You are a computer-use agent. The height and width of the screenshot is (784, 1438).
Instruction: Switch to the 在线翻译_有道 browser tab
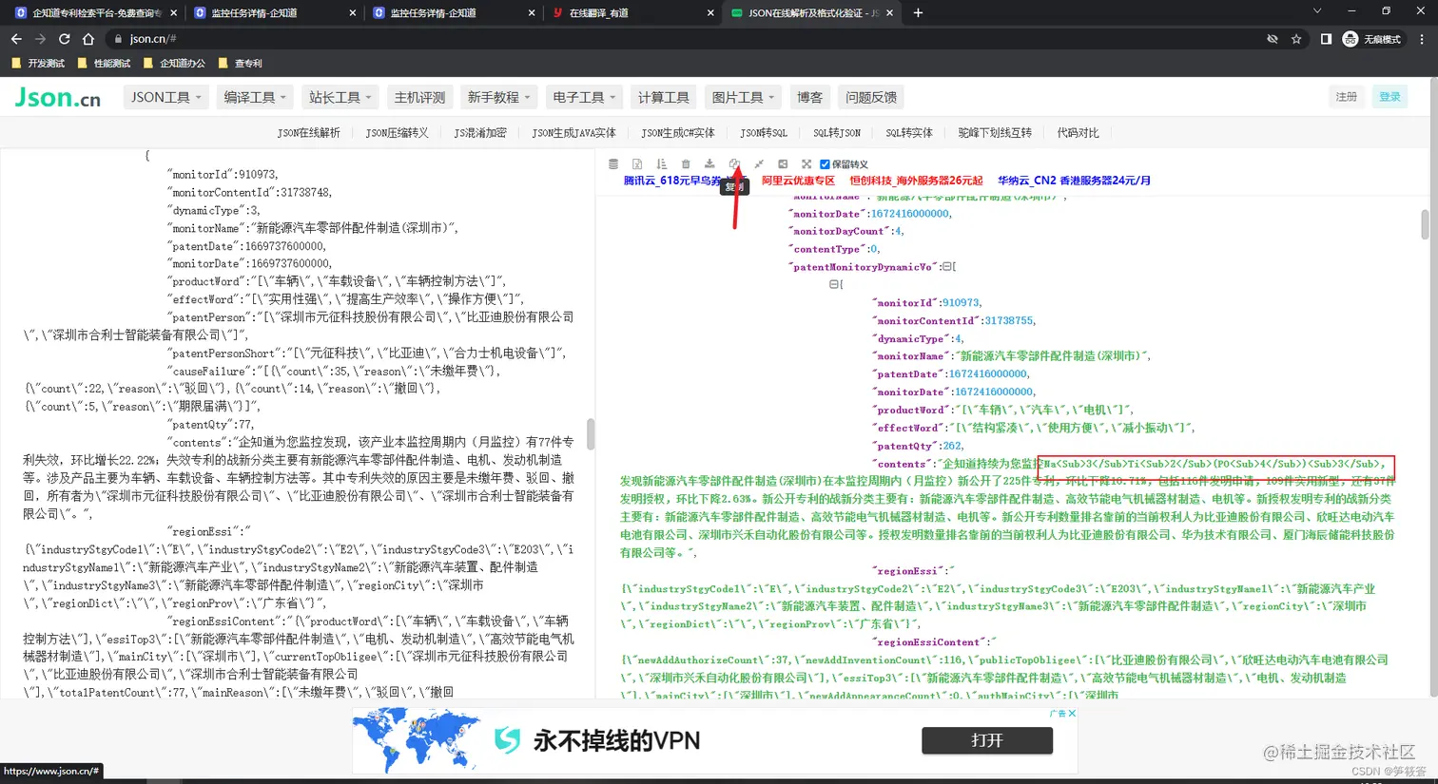pos(632,13)
